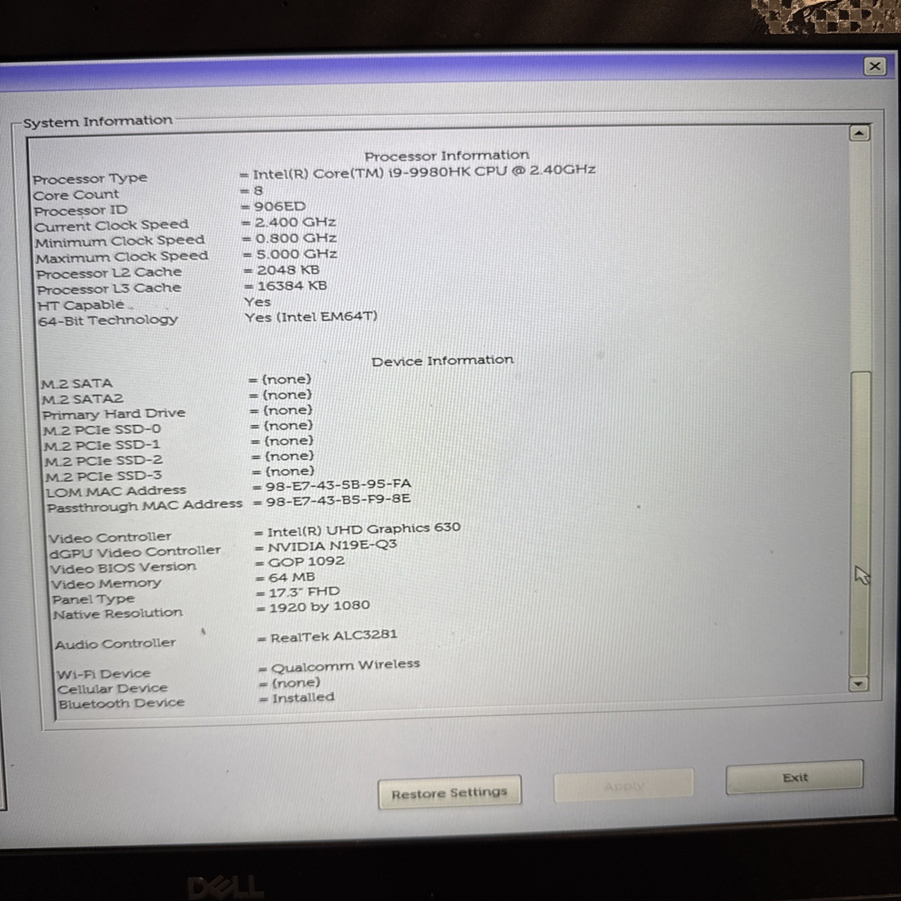Click the Audio Controller label
Screen dimensions: 901x901
pyautogui.click(x=115, y=644)
